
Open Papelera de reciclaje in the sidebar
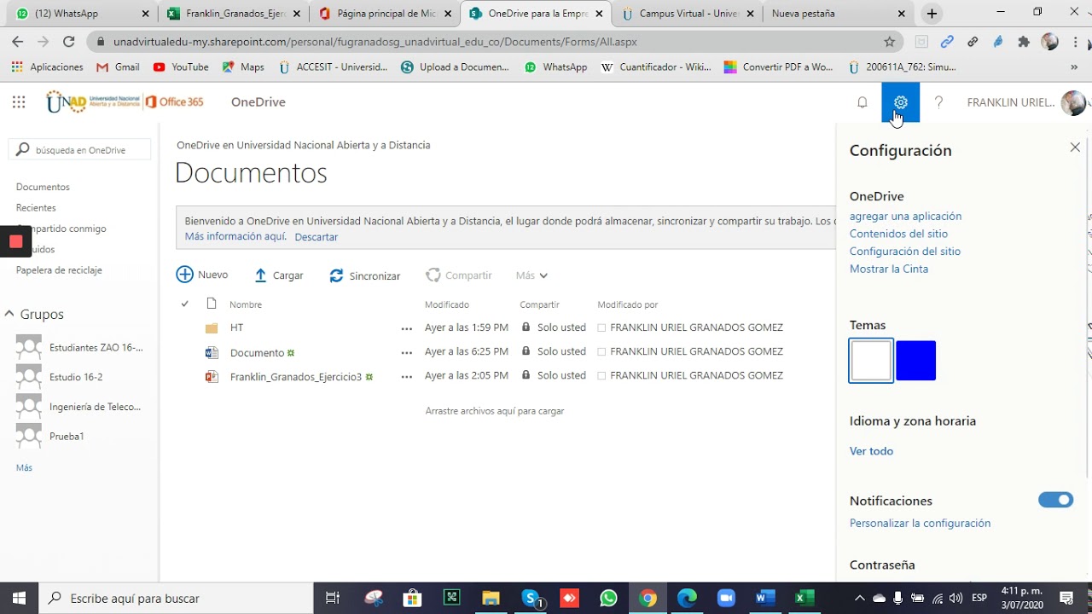[x=59, y=270]
